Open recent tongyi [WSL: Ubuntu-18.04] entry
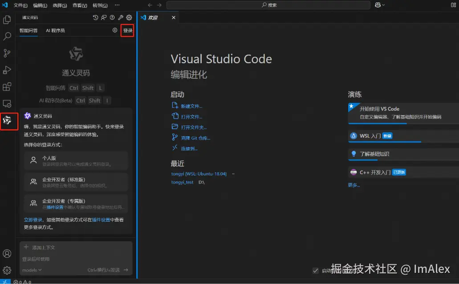The image size is (459, 284). [199, 174]
